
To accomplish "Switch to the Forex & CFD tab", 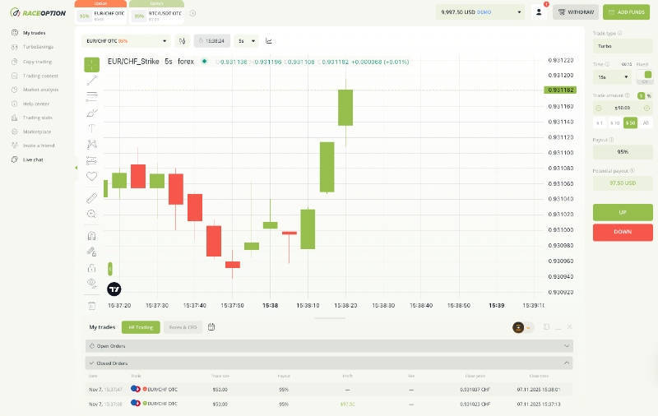I will coord(183,326).
